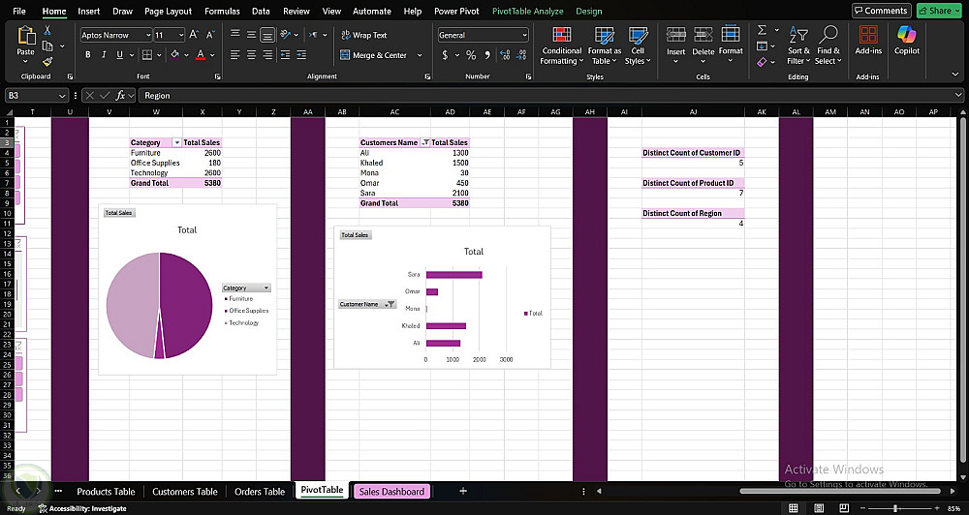Click the Comments button
The height and width of the screenshot is (515, 969).
pyautogui.click(x=881, y=11)
